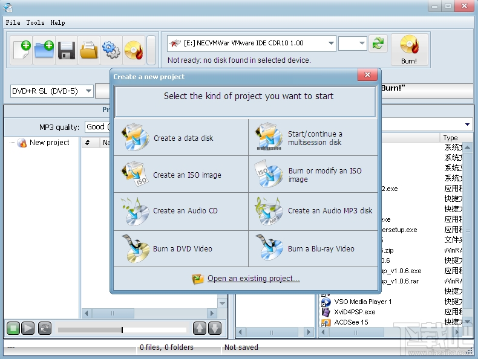Click project list horizontal scroll left arrow
This screenshot has height=359, width=478.
(87, 313)
